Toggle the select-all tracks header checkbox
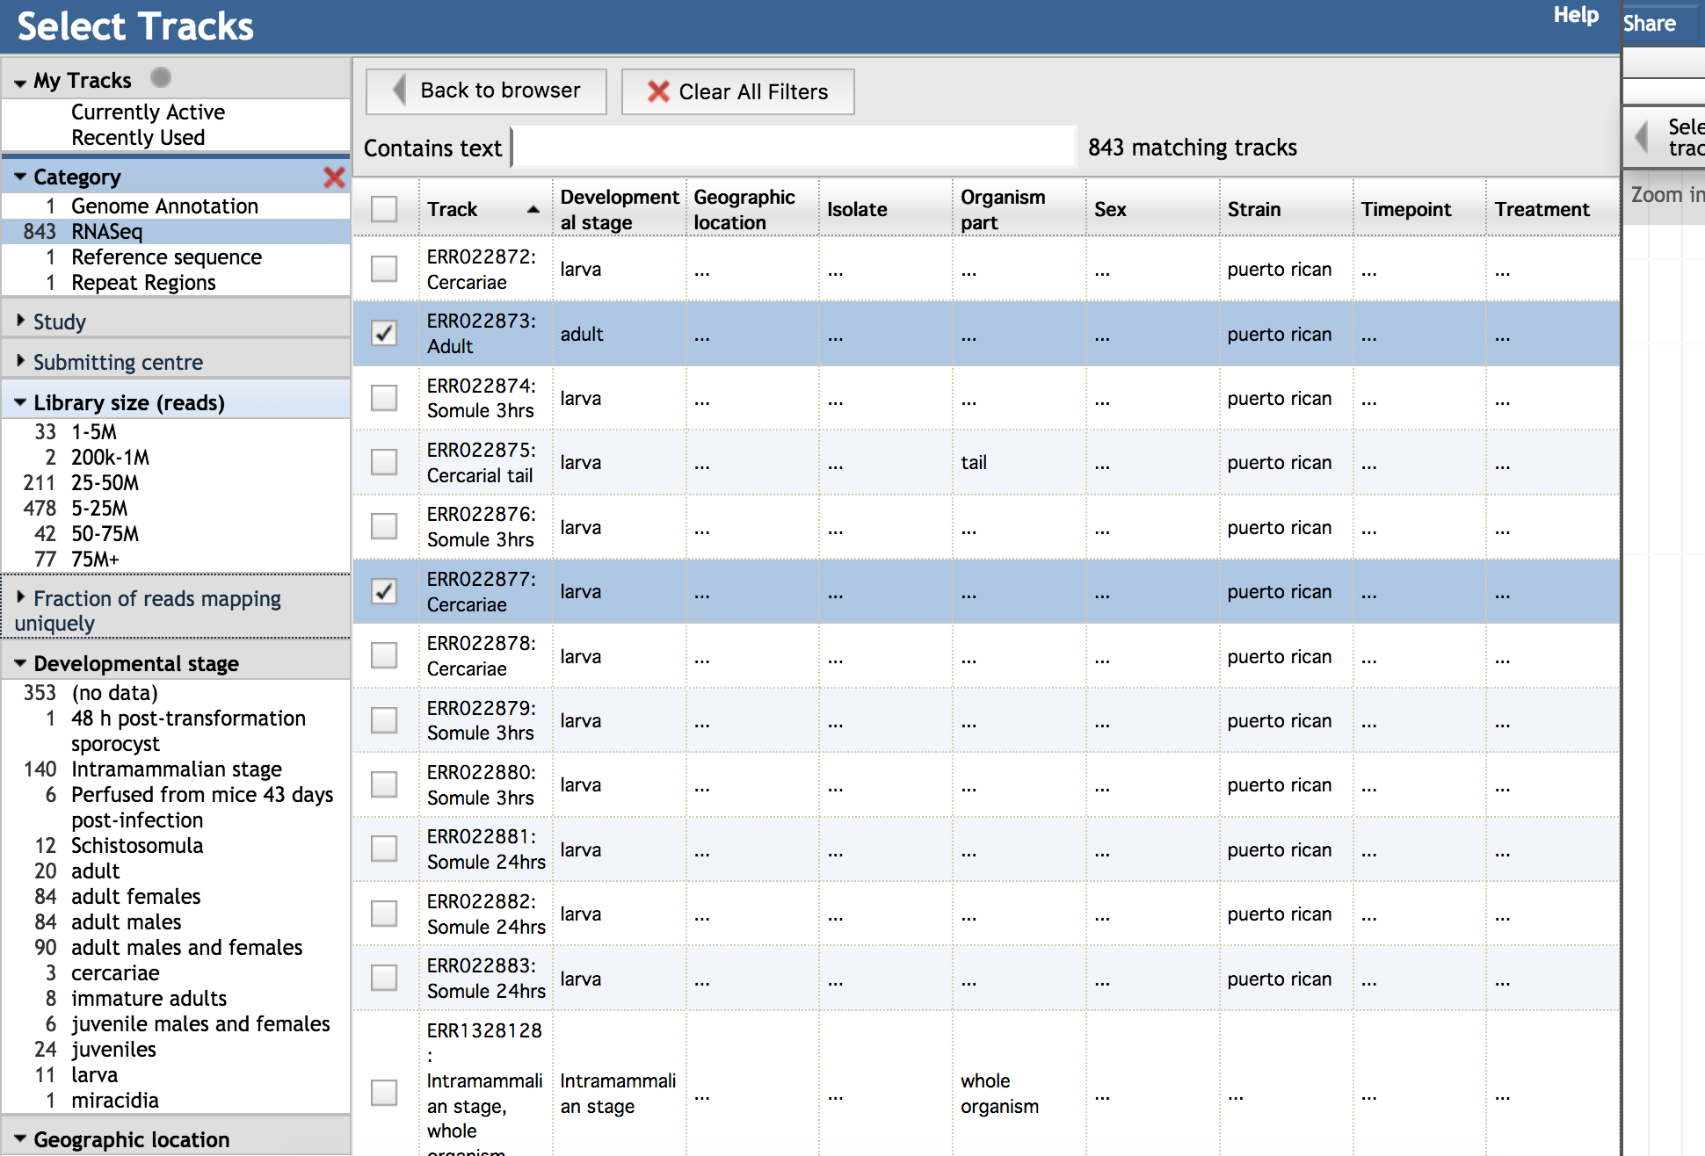Screen dimensions: 1705x1156 pyautogui.click(x=384, y=209)
